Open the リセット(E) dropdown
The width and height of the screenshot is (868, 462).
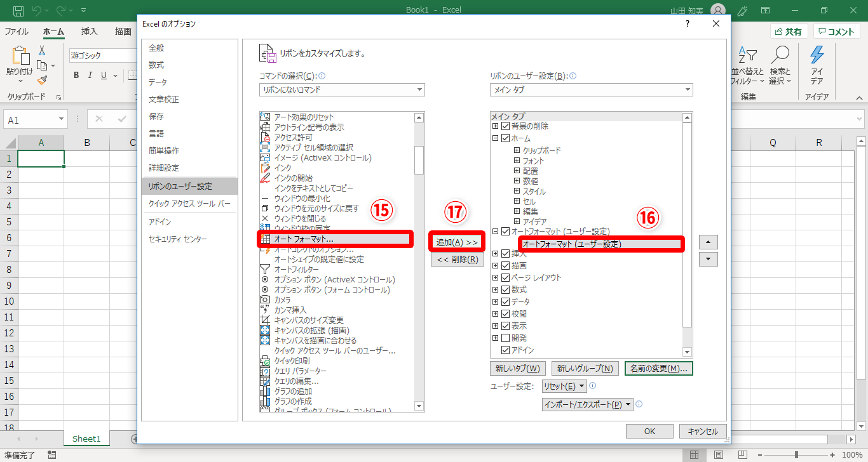pyautogui.click(x=564, y=386)
